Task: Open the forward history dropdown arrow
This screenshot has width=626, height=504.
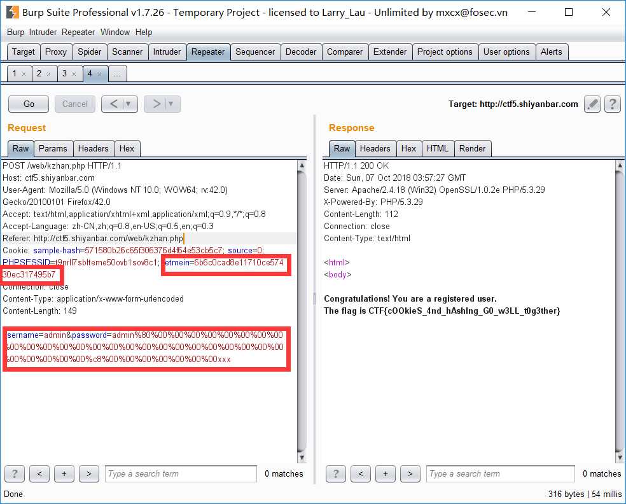Action: [171, 104]
